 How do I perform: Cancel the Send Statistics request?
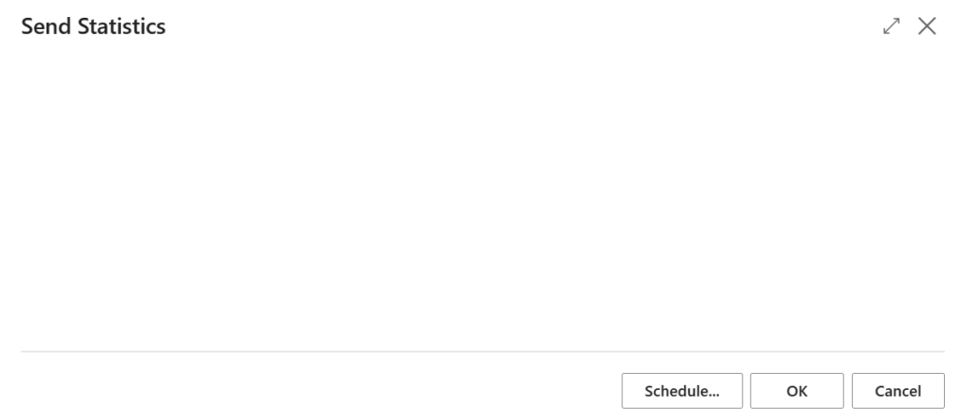click(898, 391)
